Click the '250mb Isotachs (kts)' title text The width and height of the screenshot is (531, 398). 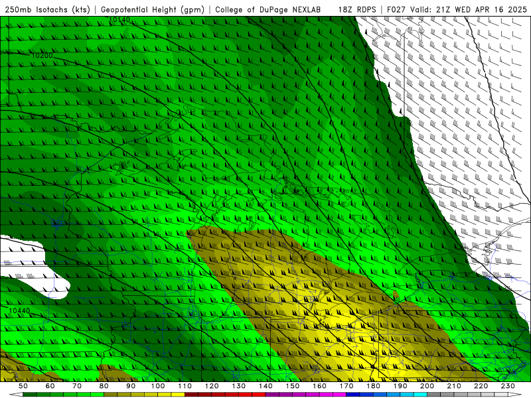(x=48, y=9)
